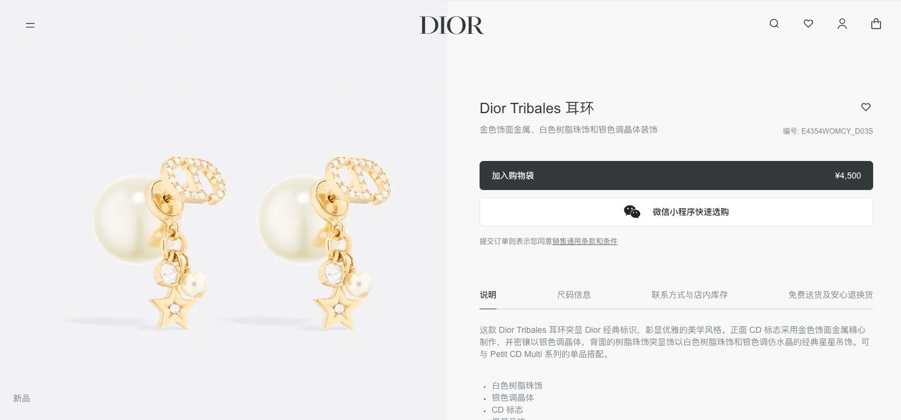901x420 pixels.
Task: Open the account profile icon
Action: 842,24
